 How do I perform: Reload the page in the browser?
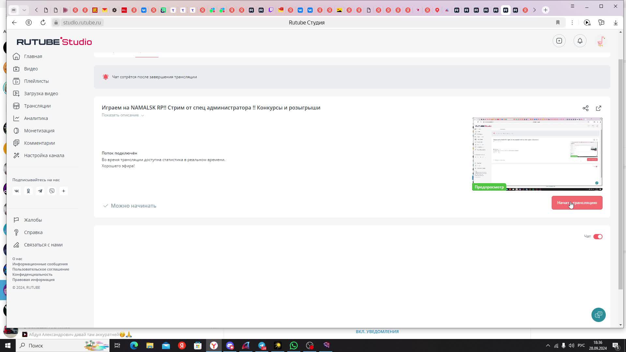(x=43, y=22)
